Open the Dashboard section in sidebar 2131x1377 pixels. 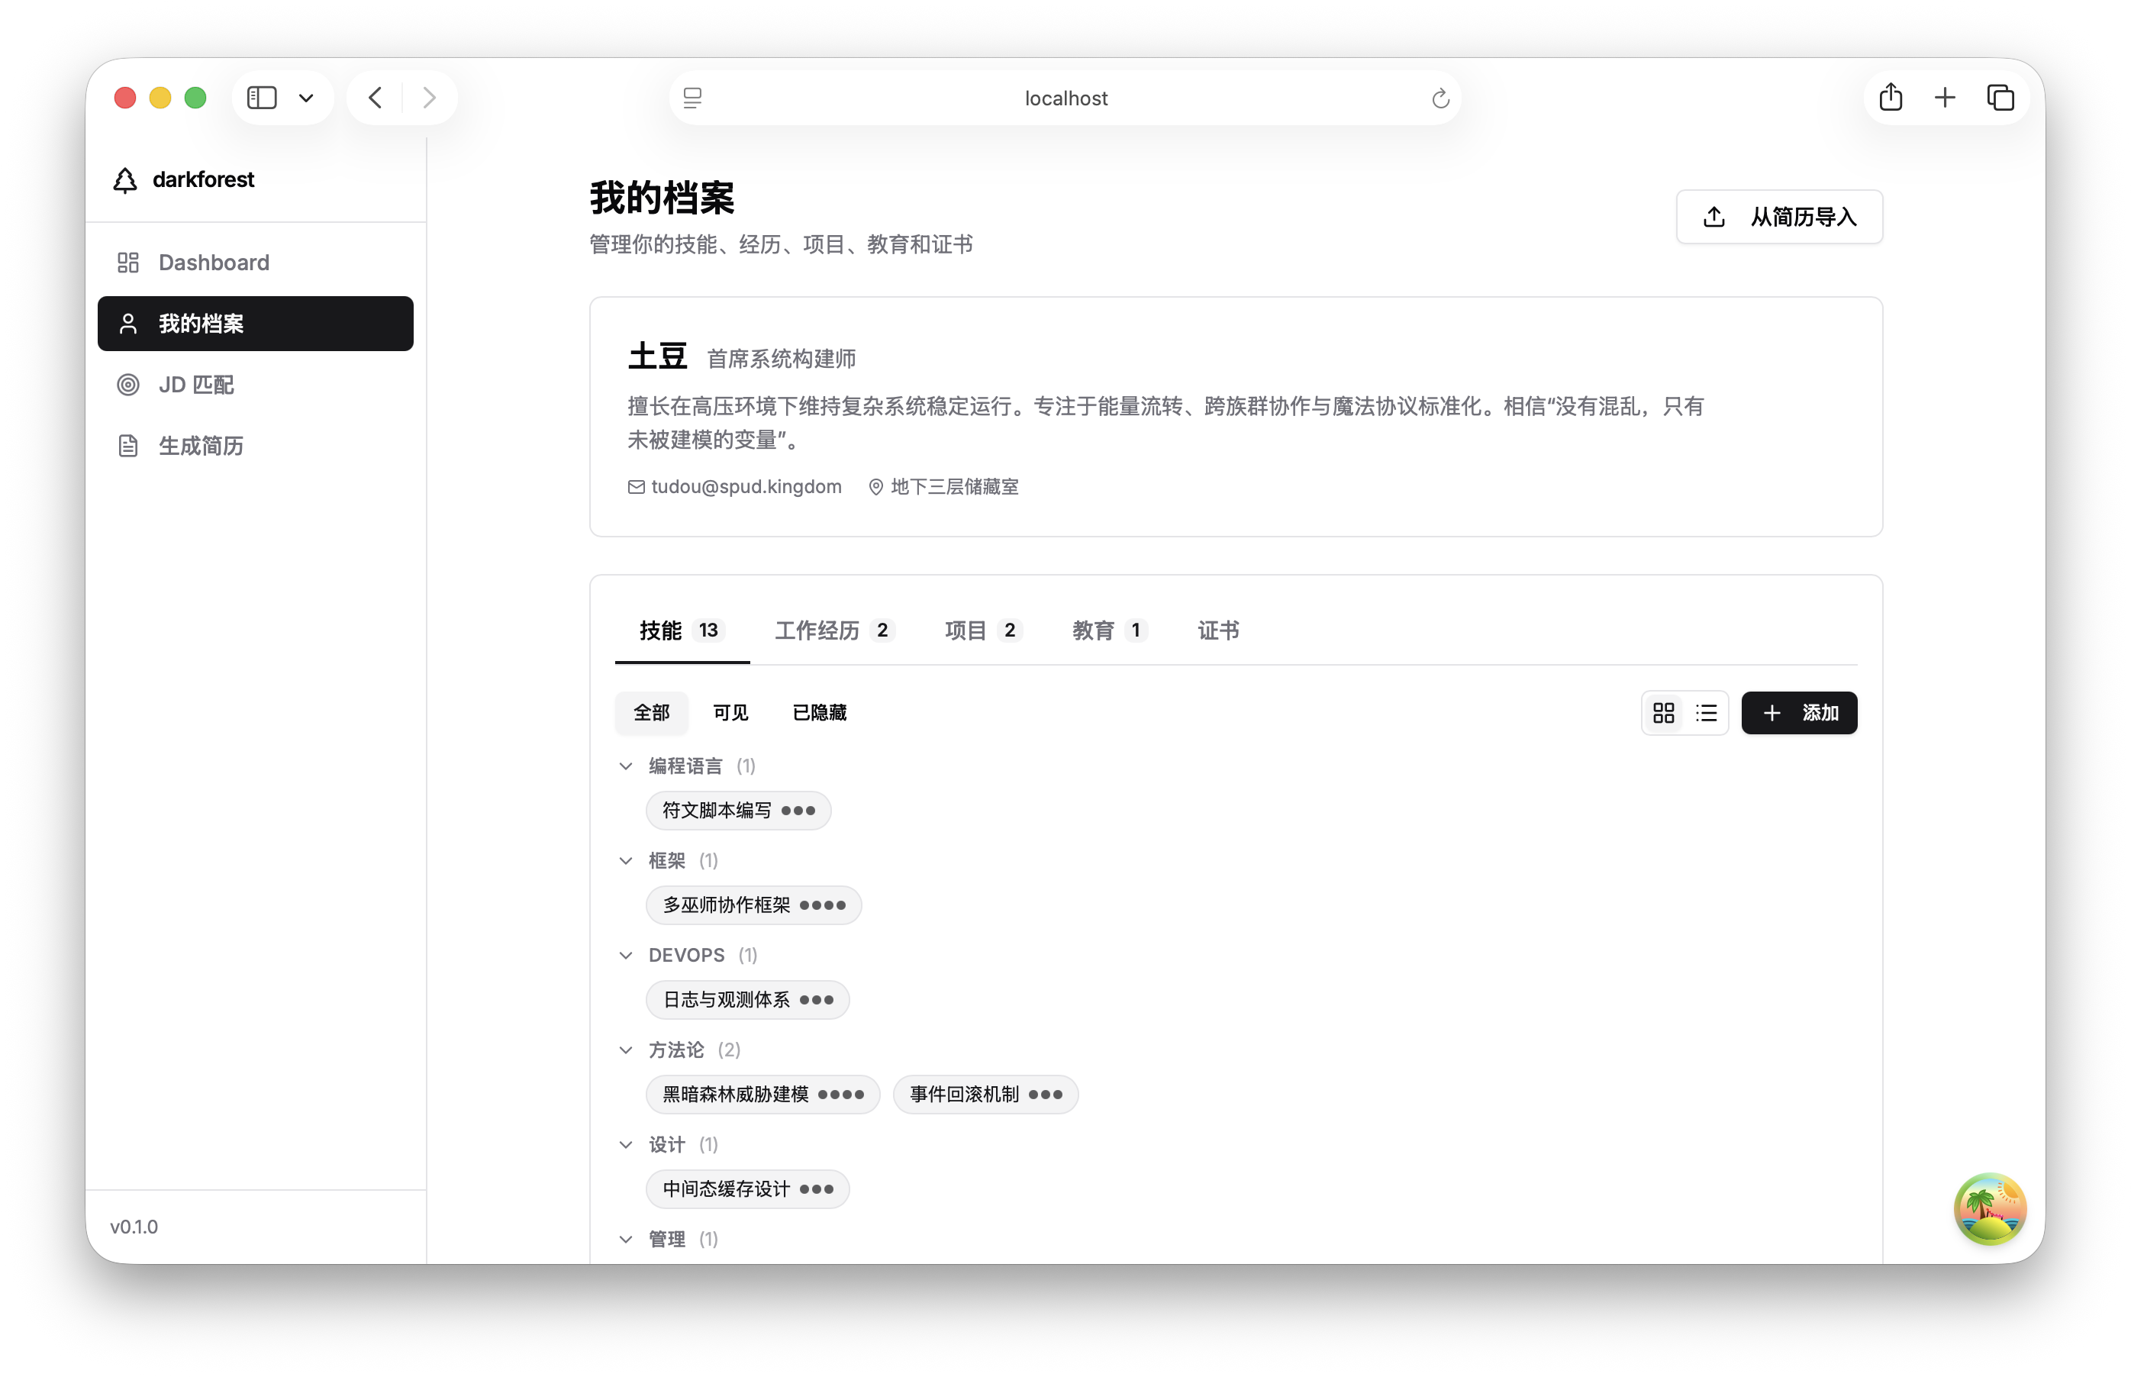pyautogui.click(x=214, y=262)
